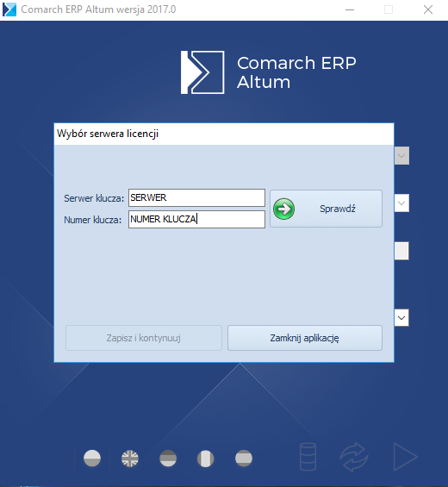Open the database cylinder icon
448x487 pixels.
pos(308,457)
